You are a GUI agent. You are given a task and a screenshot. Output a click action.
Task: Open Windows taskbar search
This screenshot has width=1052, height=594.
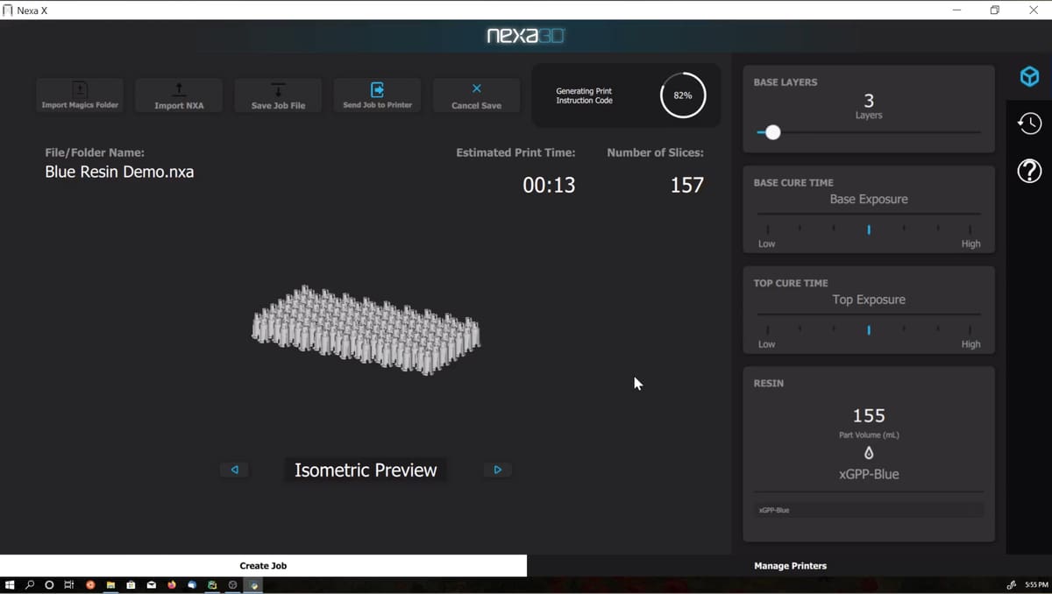tap(29, 585)
